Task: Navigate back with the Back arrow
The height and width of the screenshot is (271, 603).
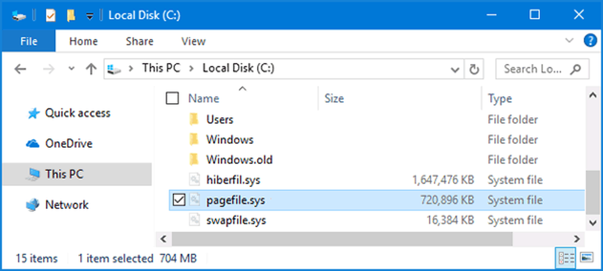Action: click(20, 69)
